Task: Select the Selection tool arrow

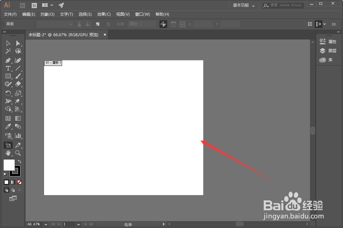Action: pyautogui.click(x=8, y=43)
